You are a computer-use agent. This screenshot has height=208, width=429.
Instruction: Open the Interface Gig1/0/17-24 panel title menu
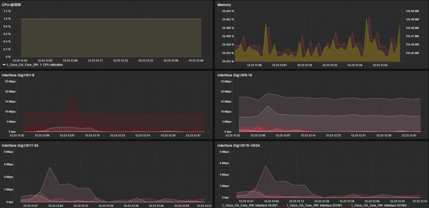[20, 145]
